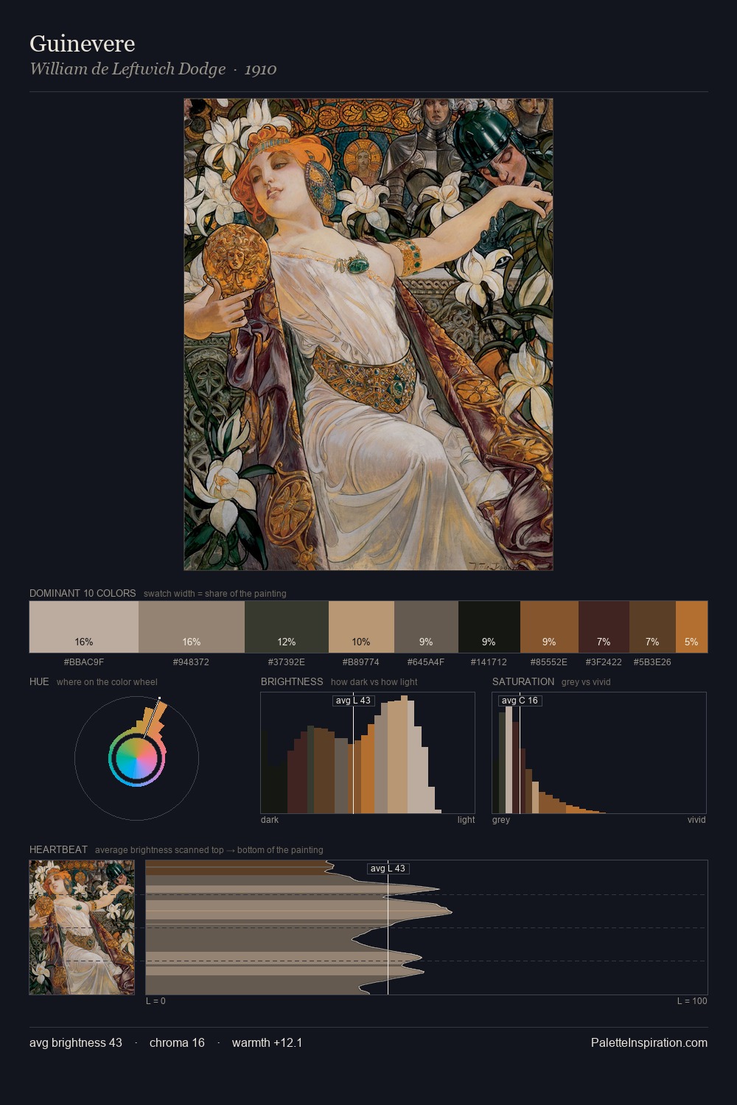Click the 'DOMINANT 10 COLORS' heading
Viewport: 737px width, 1105px height.
pos(83,593)
